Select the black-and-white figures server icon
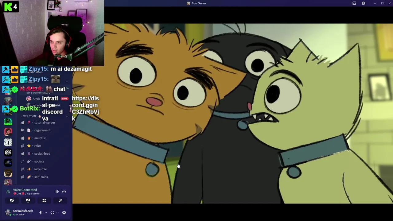The width and height of the screenshot is (393, 221). (8, 142)
